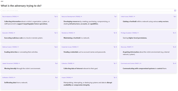The height and width of the screenshot is (91, 178).
Task: Click the link icon beside Command and Control (TA0011)
Action: click(141, 63)
